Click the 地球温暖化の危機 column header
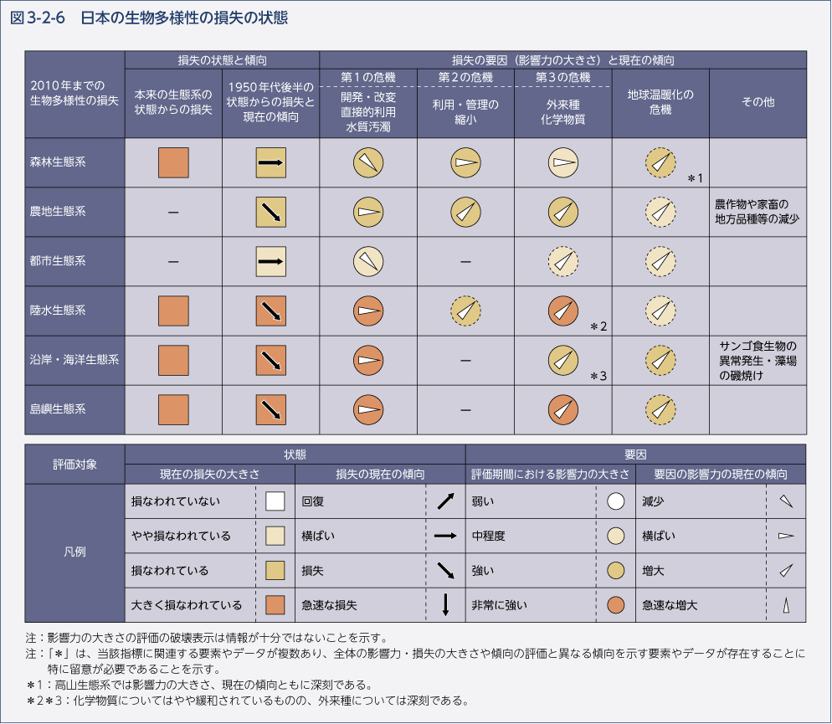 [660, 102]
